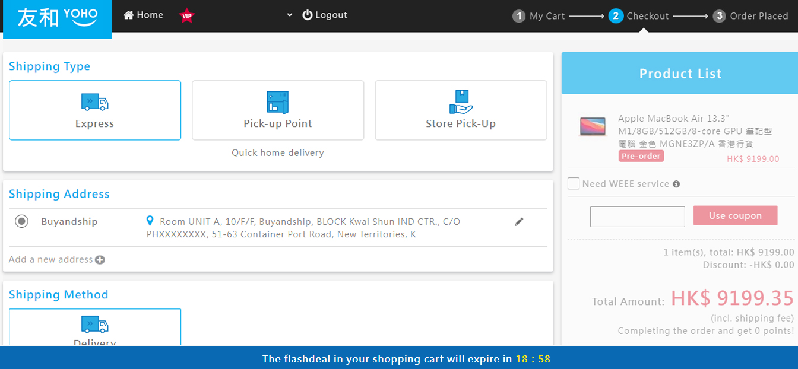Click the Product List header
The height and width of the screenshot is (369, 798).
(x=680, y=74)
